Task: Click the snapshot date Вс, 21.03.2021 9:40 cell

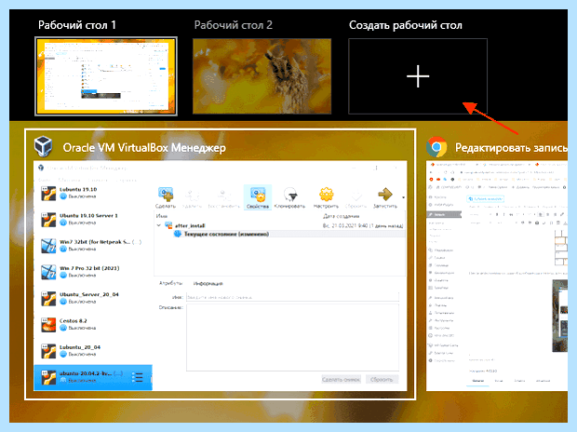Action: (363, 225)
